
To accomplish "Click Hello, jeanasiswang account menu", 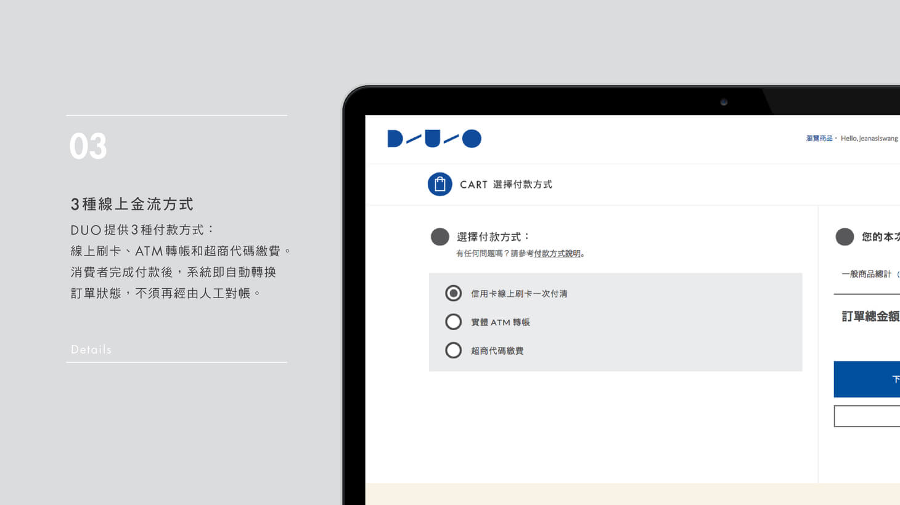I will pos(869,139).
